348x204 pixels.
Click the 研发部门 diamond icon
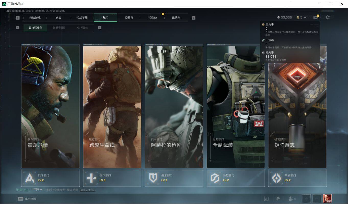276,178
